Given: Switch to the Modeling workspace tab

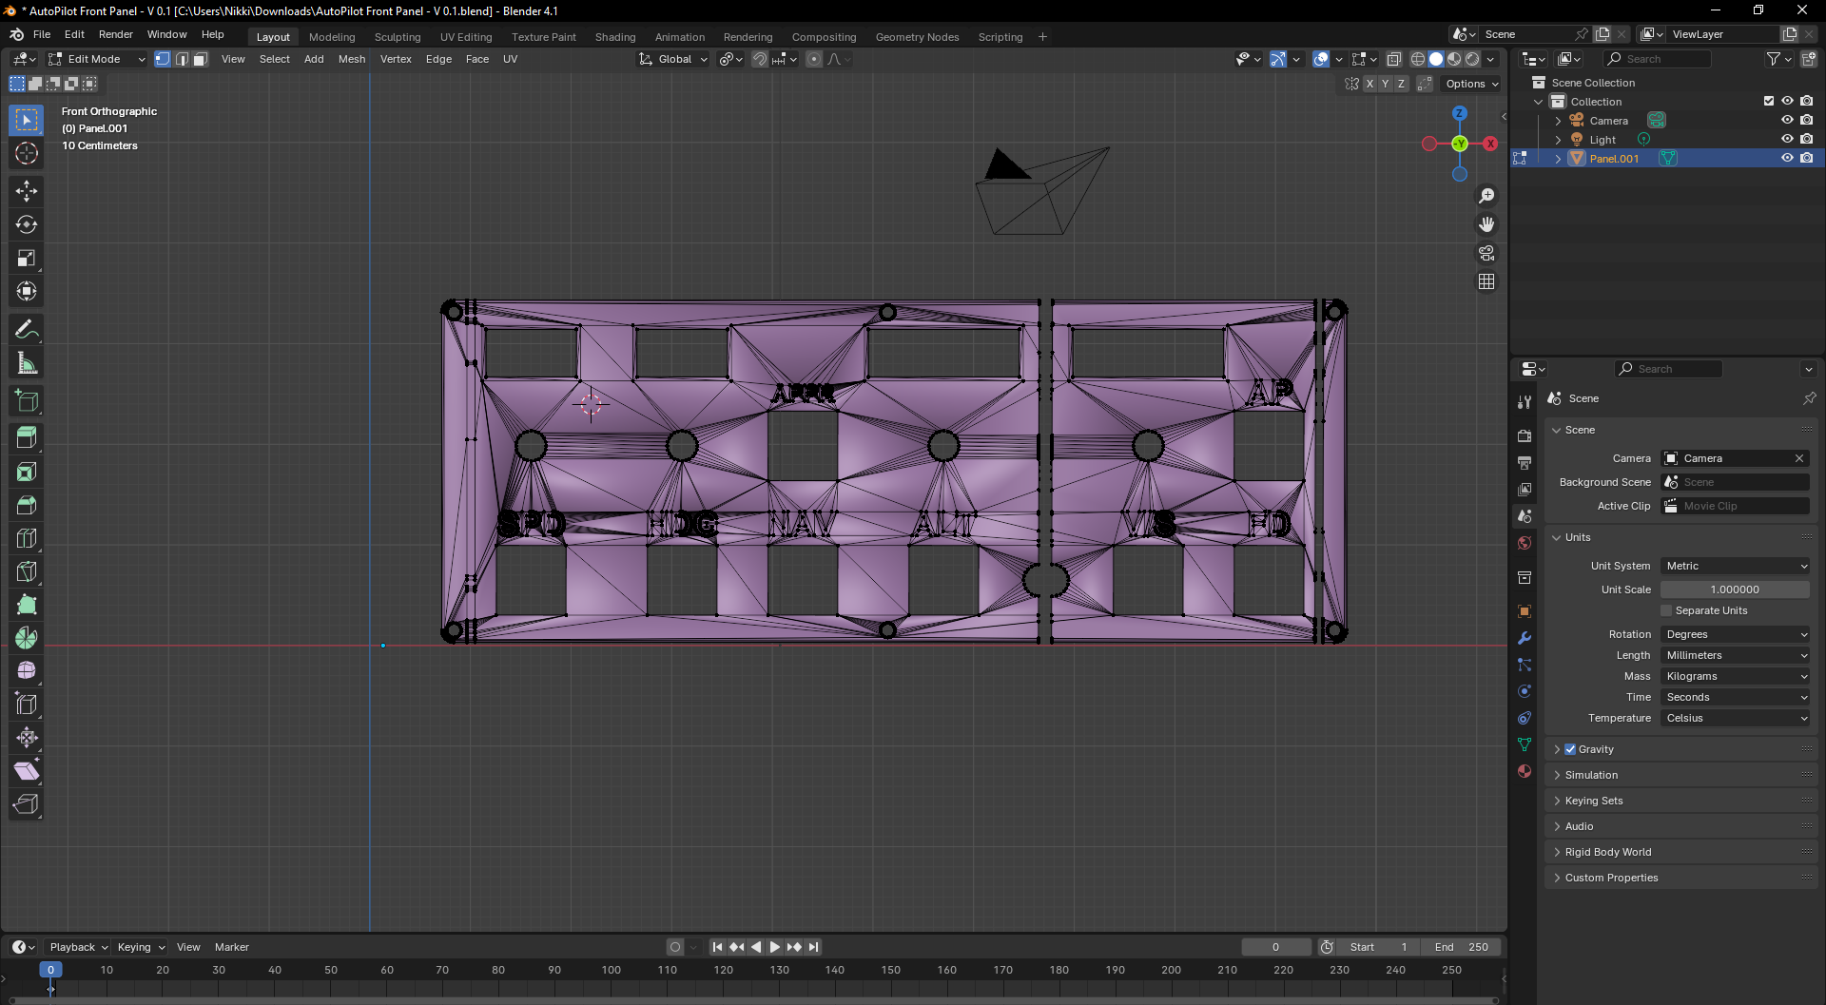Looking at the screenshot, I should [x=332, y=37].
